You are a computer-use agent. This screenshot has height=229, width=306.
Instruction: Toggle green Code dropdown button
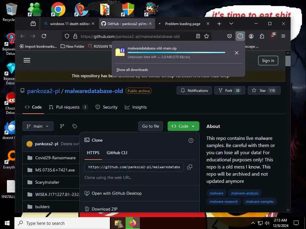click(x=183, y=126)
